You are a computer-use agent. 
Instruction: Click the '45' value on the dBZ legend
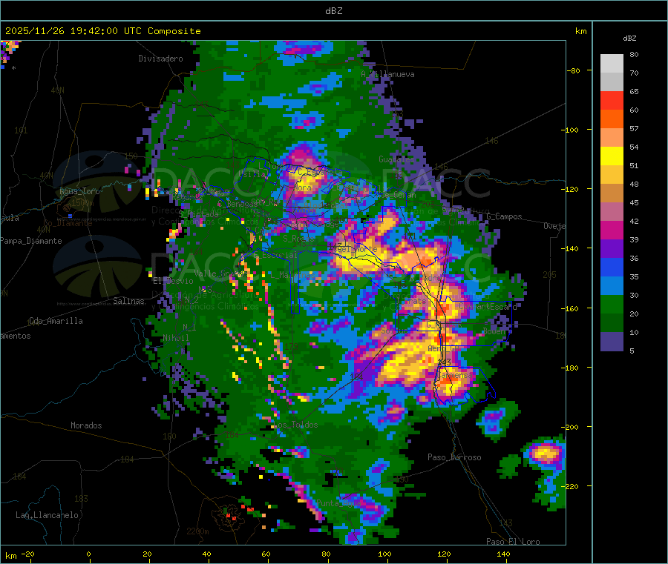pyautogui.click(x=634, y=203)
